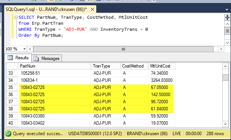Click cost value 67.05000
This screenshot has width=231, height=140.
tap(162, 87)
